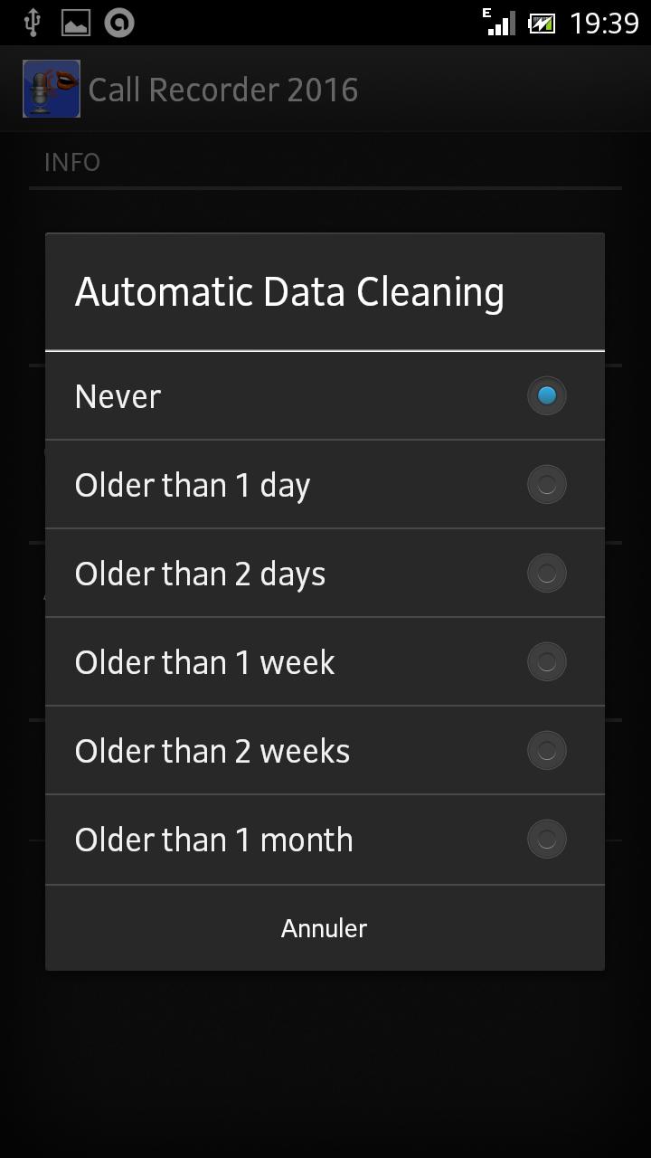Choose the 'Older than 2 days' option label
Image resolution: width=651 pixels, height=1158 pixels.
[x=200, y=574]
